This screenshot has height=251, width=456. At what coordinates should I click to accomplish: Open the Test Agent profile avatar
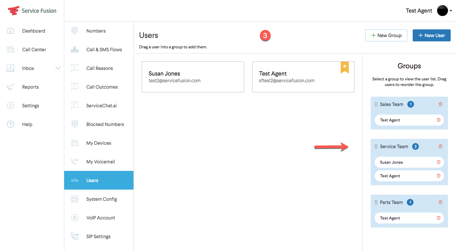click(x=442, y=11)
